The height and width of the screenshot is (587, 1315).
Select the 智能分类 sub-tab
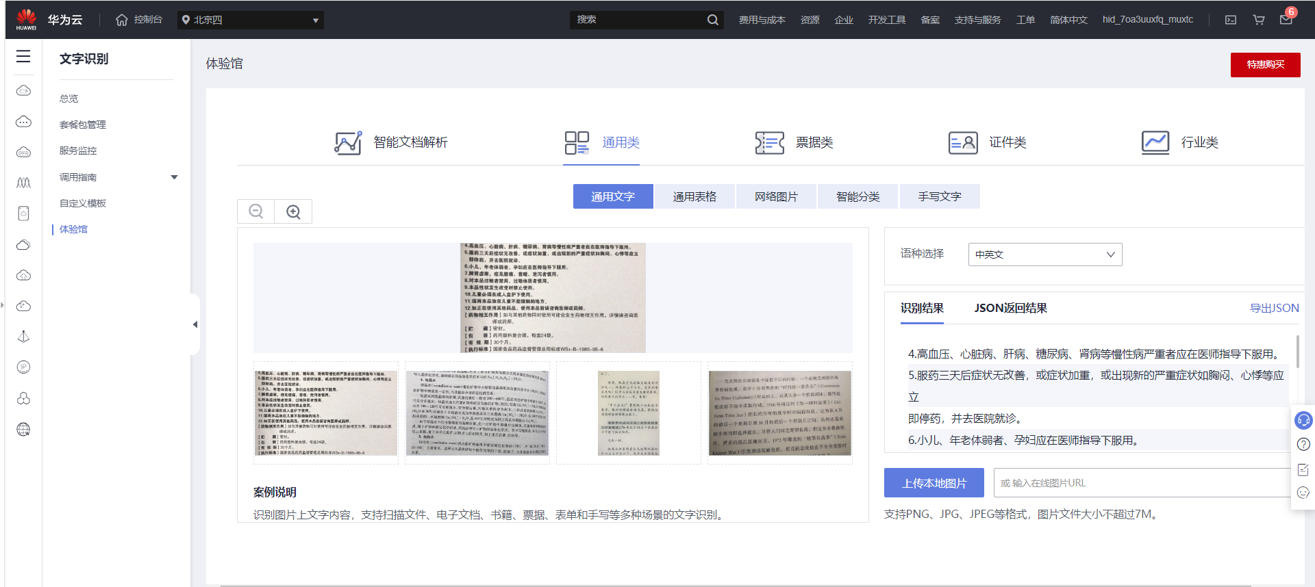[x=857, y=196]
